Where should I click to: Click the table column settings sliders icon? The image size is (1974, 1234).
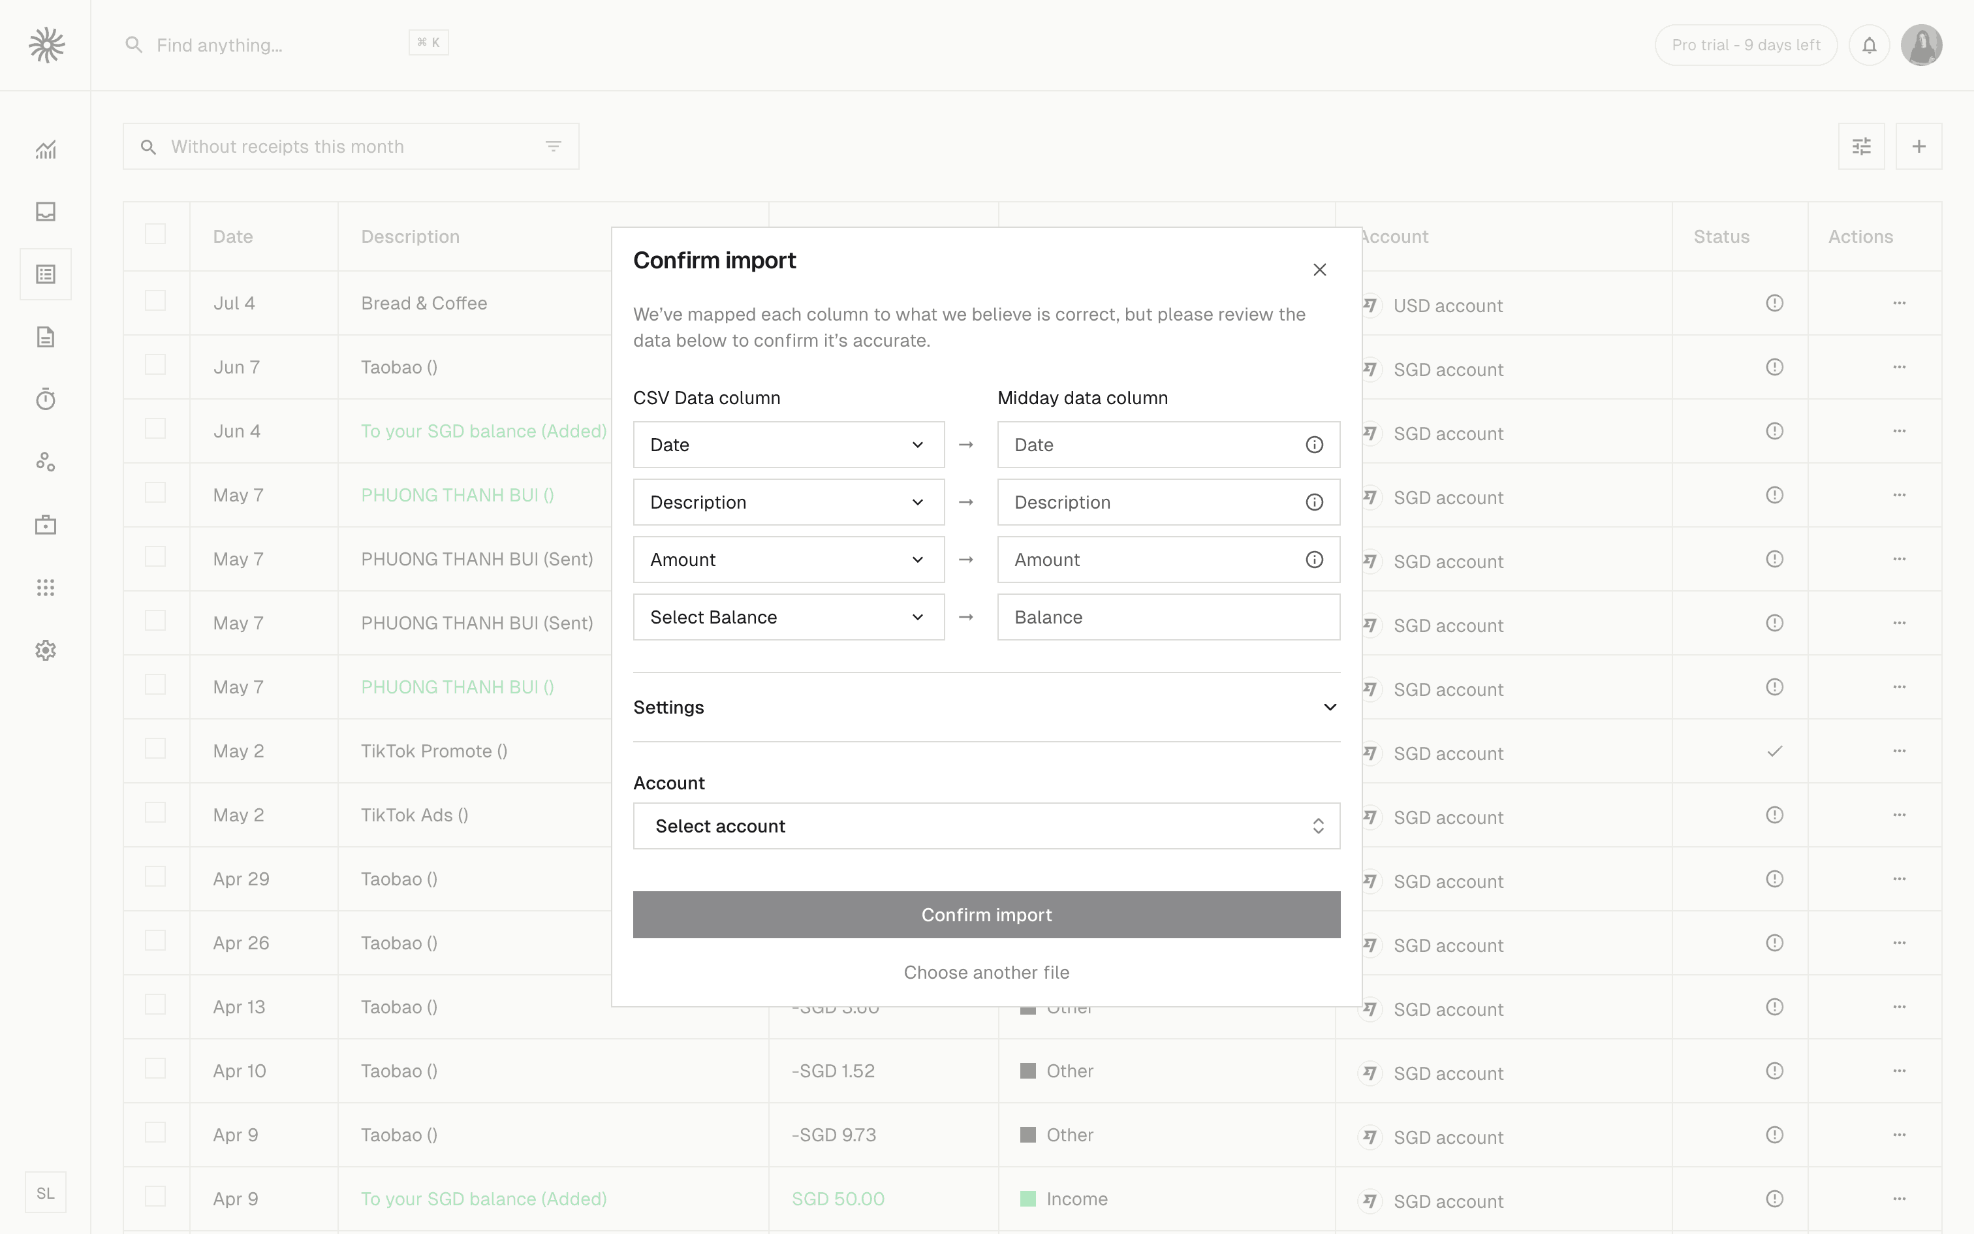point(1862,147)
